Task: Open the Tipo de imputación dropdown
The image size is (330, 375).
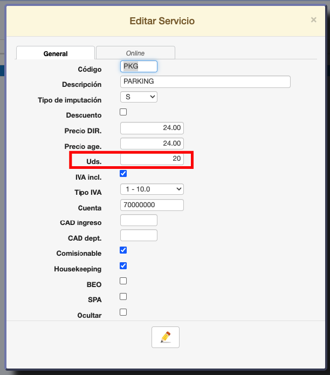Action: click(x=139, y=97)
